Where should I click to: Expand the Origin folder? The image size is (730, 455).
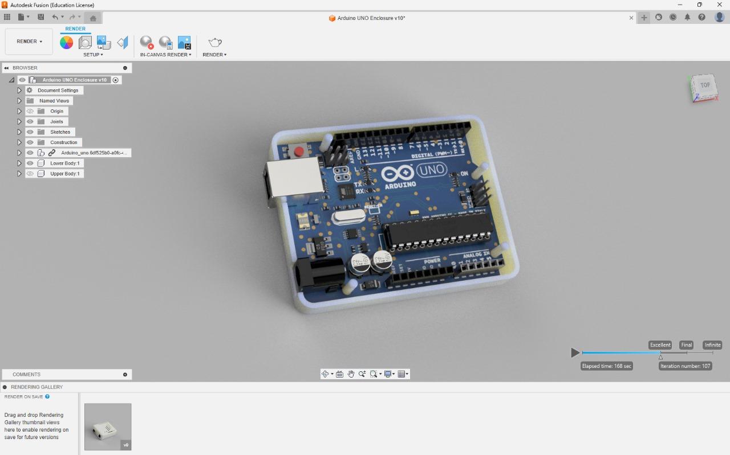[x=19, y=111]
